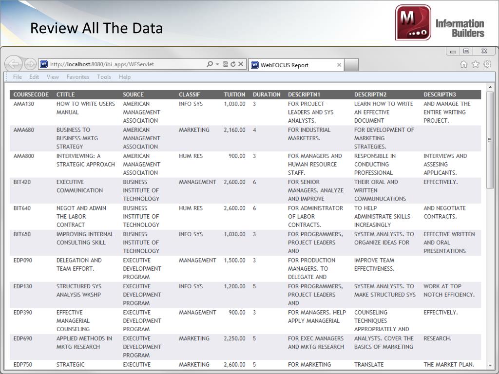This screenshot has width=499, height=374.
Task: Click description WORK AT TOP NOTCH EFFICIENCY.
Action: [449, 291]
